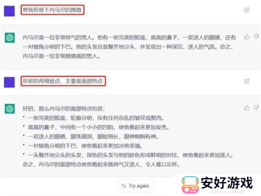Edit the message "帮我形容下内马尔的颜值"
This screenshot has height=196, width=261.
(247, 10)
